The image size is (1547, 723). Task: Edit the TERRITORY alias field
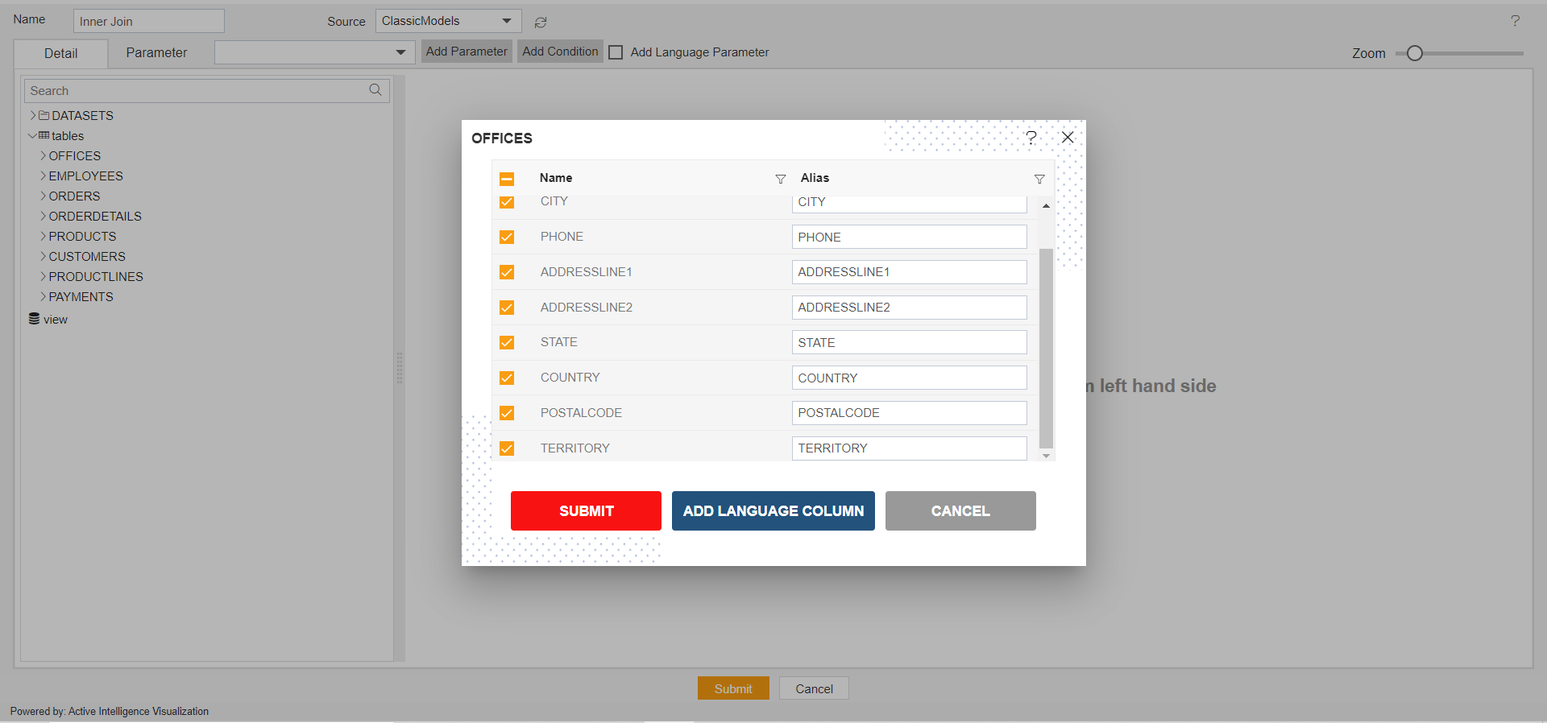(x=909, y=448)
